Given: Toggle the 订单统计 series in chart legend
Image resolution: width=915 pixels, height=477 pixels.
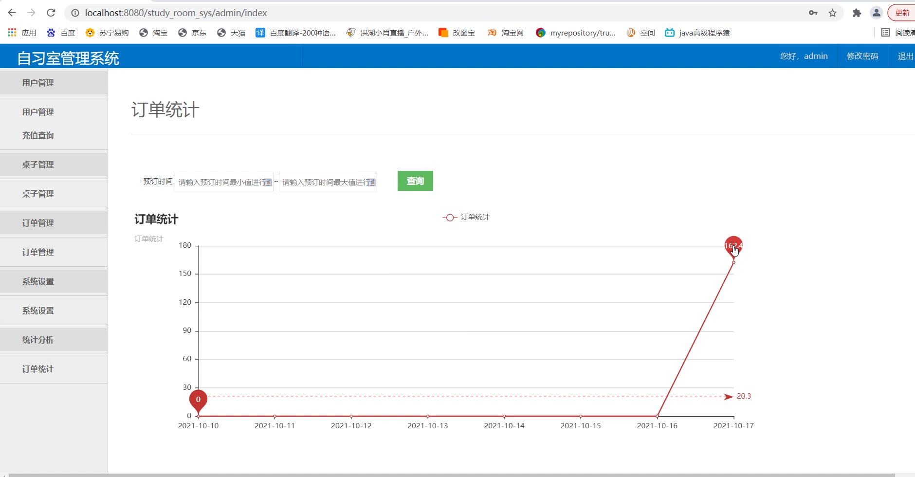Looking at the screenshot, I should (x=466, y=217).
